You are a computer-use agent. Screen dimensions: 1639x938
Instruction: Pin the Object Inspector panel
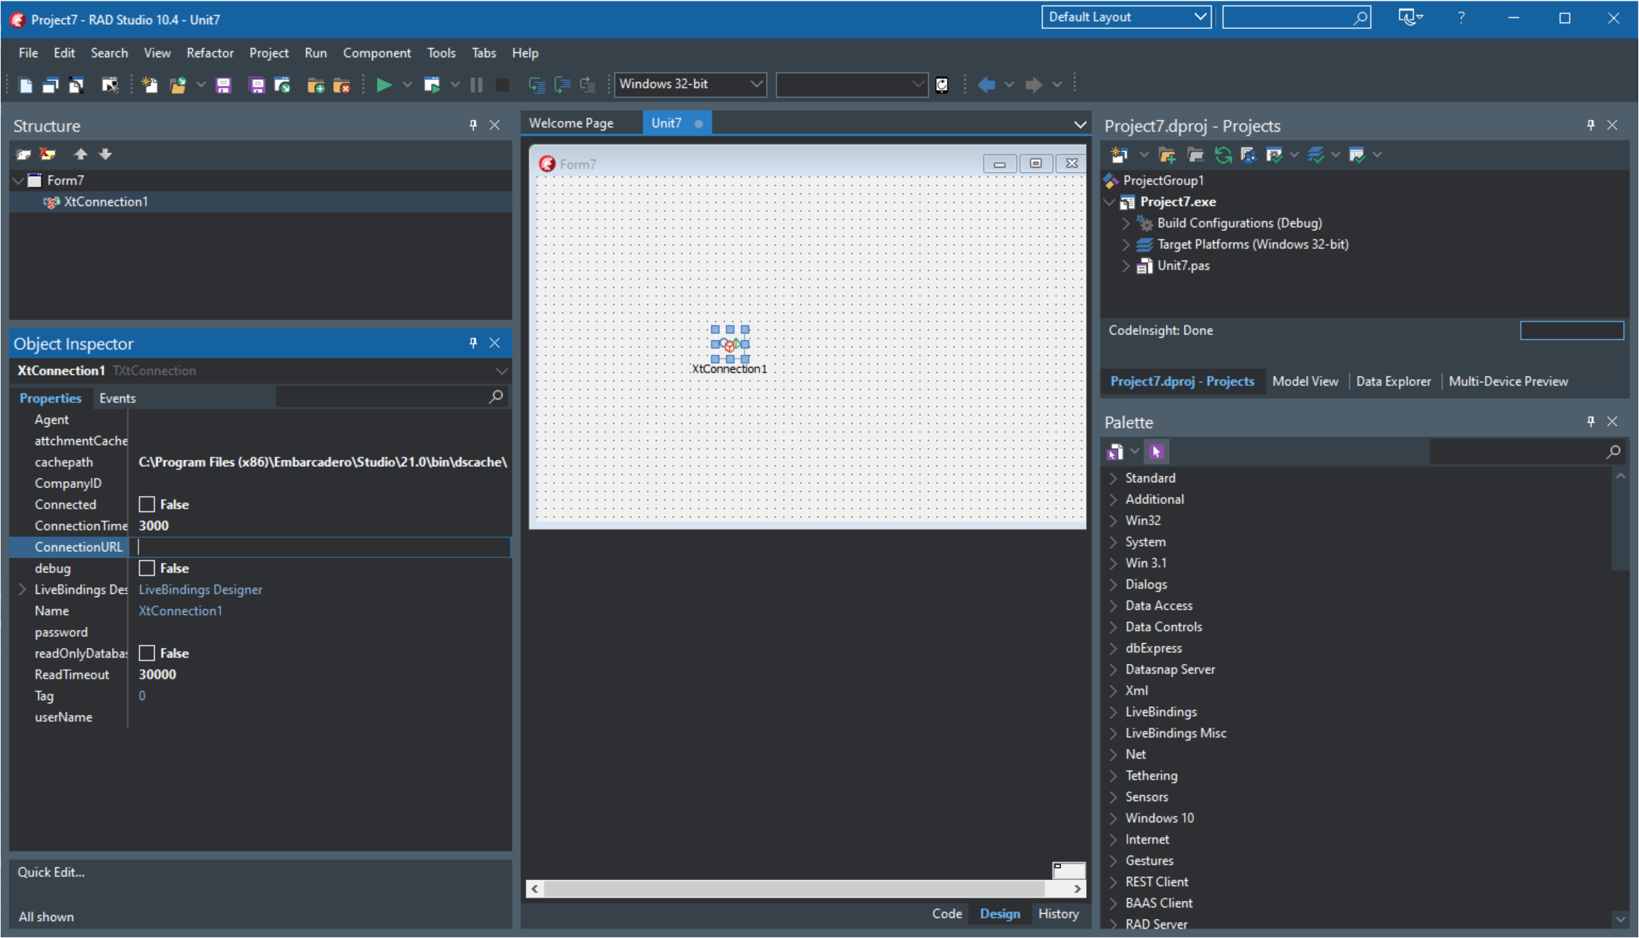473,343
